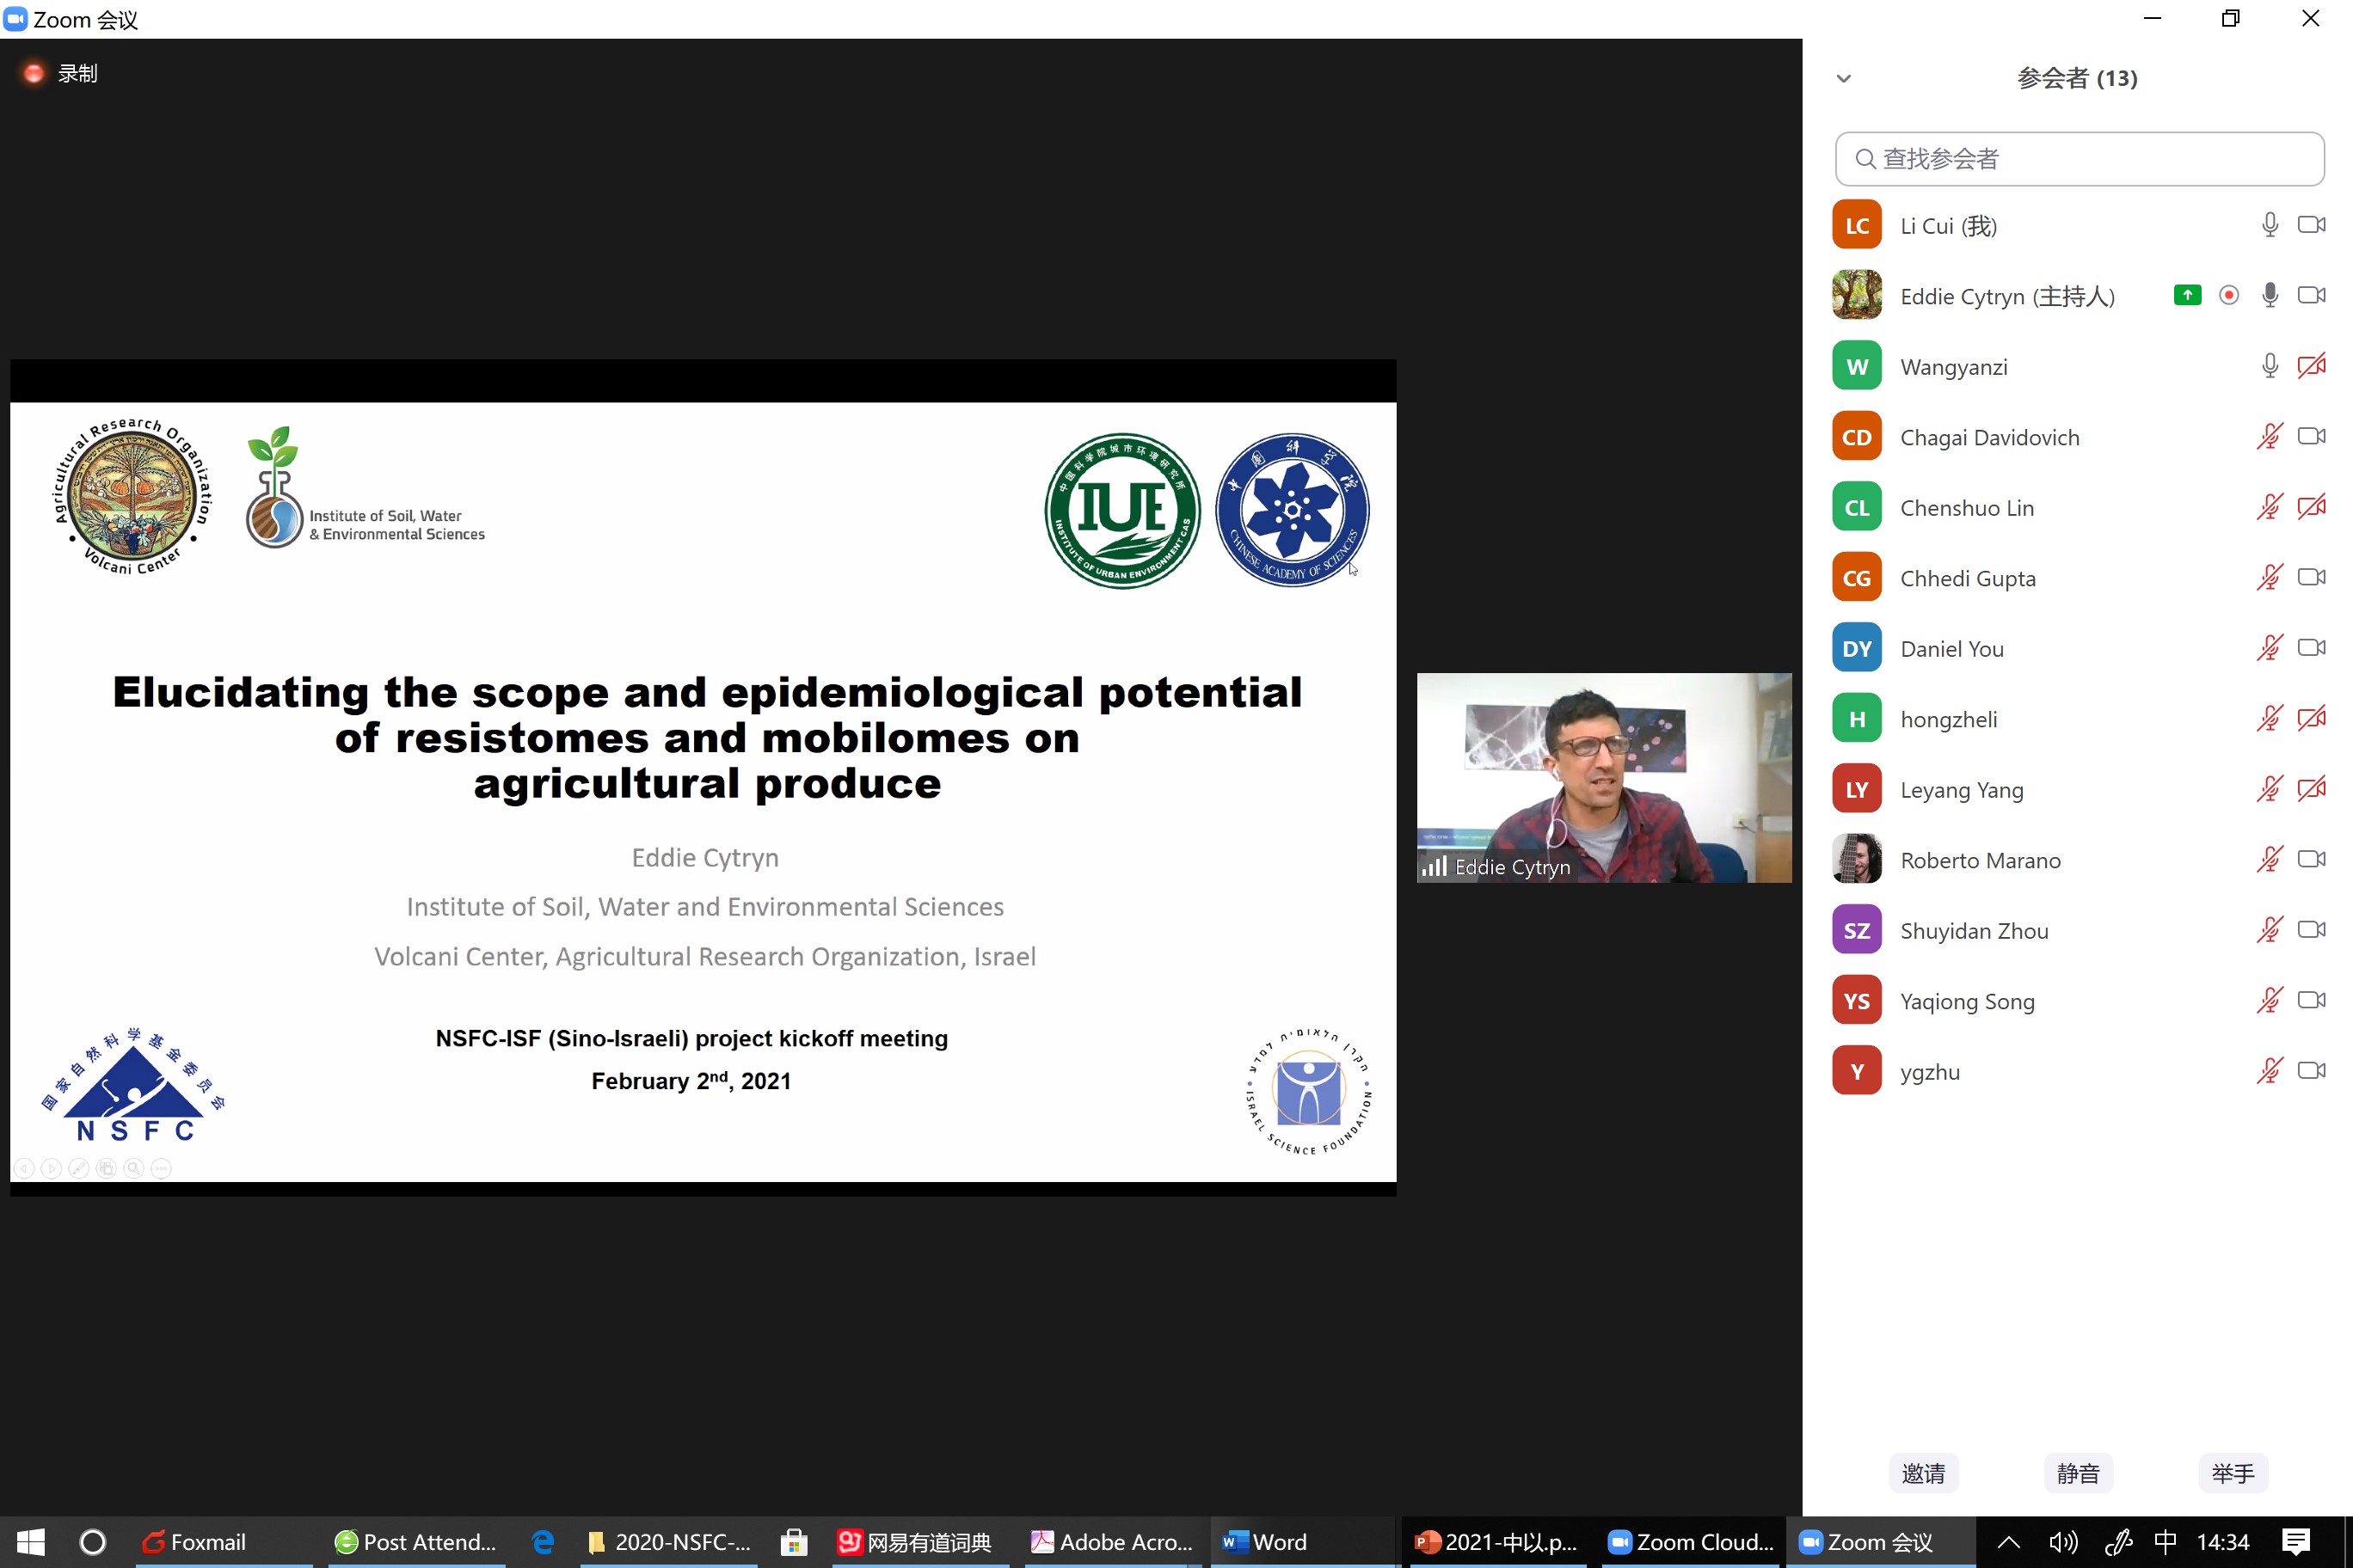Click Li Cui's microphone icon
The image size is (2353, 1568).
tap(2269, 225)
